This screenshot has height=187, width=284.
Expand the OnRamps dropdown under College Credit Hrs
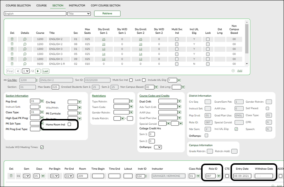(158, 147)
